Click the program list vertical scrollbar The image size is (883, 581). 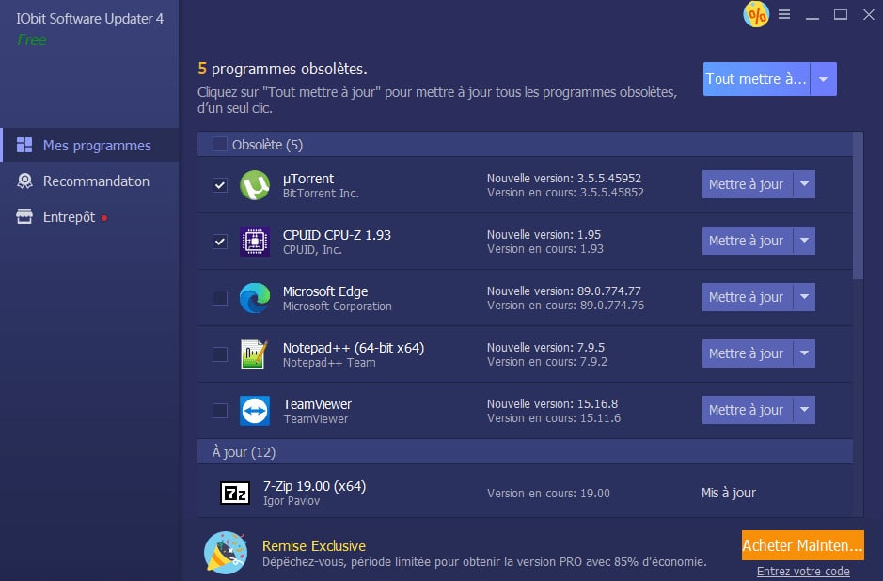(858, 206)
